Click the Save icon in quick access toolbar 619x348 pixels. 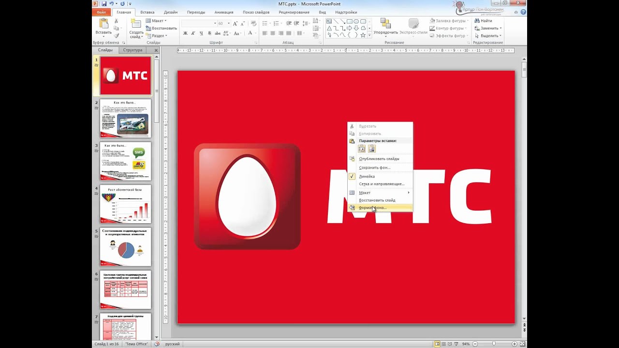coord(104,4)
